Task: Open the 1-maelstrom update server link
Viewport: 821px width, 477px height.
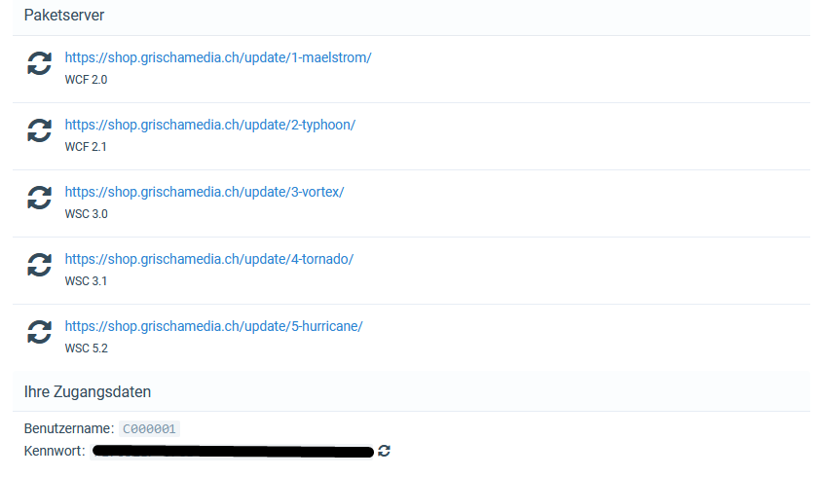Action: click(218, 57)
